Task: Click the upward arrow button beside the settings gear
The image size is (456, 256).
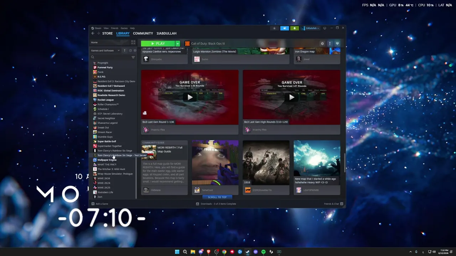Action: point(330,44)
